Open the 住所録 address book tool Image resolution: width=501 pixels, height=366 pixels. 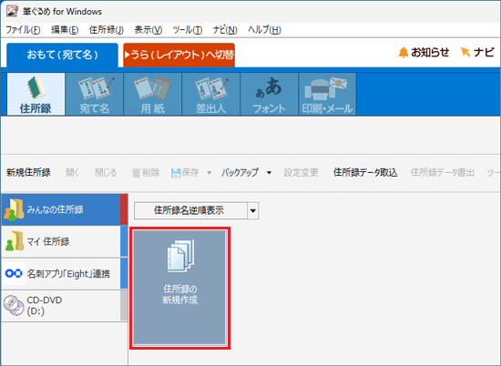pos(36,94)
